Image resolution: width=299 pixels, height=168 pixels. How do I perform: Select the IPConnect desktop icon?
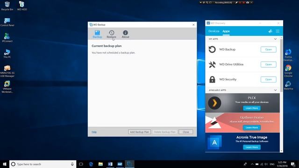point(7,37)
